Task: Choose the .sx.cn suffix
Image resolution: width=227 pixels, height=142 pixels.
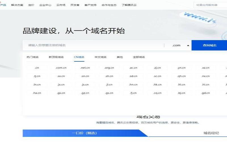Action: 61,76
